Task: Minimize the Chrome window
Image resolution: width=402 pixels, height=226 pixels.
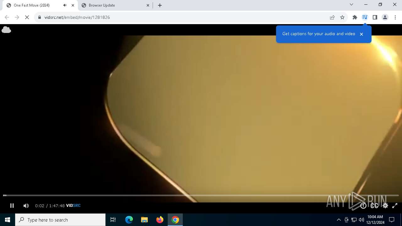Action: click(366, 5)
